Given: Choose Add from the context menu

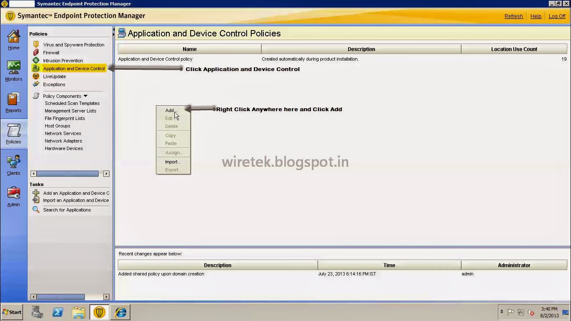Looking at the screenshot, I should [x=173, y=110].
